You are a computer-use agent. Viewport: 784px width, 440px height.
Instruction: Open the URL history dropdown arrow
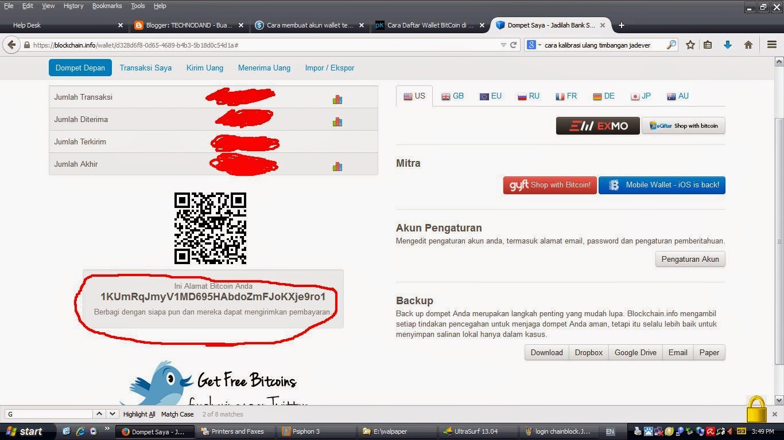pyautogui.click(x=503, y=45)
